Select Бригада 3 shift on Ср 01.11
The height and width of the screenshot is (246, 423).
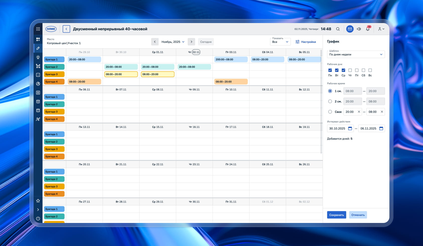[157, 74]
